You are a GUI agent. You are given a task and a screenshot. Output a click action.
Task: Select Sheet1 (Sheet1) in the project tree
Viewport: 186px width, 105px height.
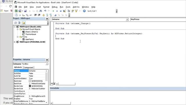coord(32,32)
